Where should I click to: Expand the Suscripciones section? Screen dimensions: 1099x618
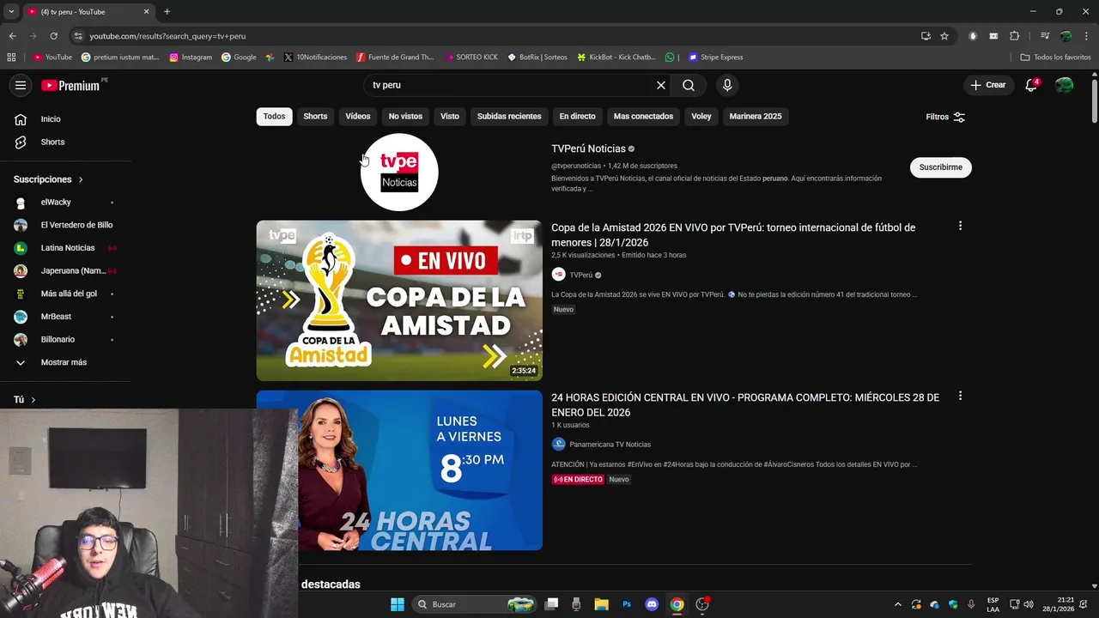[x=49, y=179]
